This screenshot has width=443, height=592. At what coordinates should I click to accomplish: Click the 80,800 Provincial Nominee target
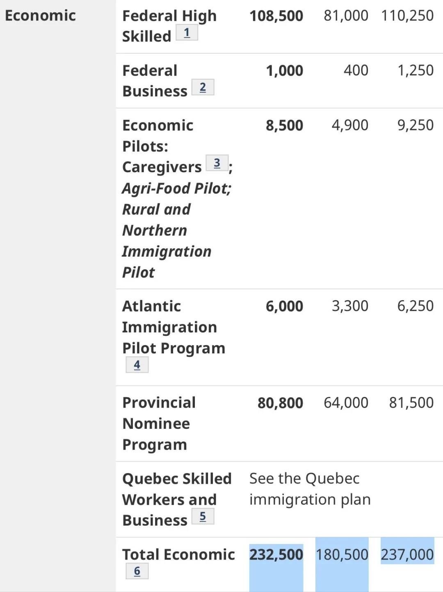(x=280, y=403)
